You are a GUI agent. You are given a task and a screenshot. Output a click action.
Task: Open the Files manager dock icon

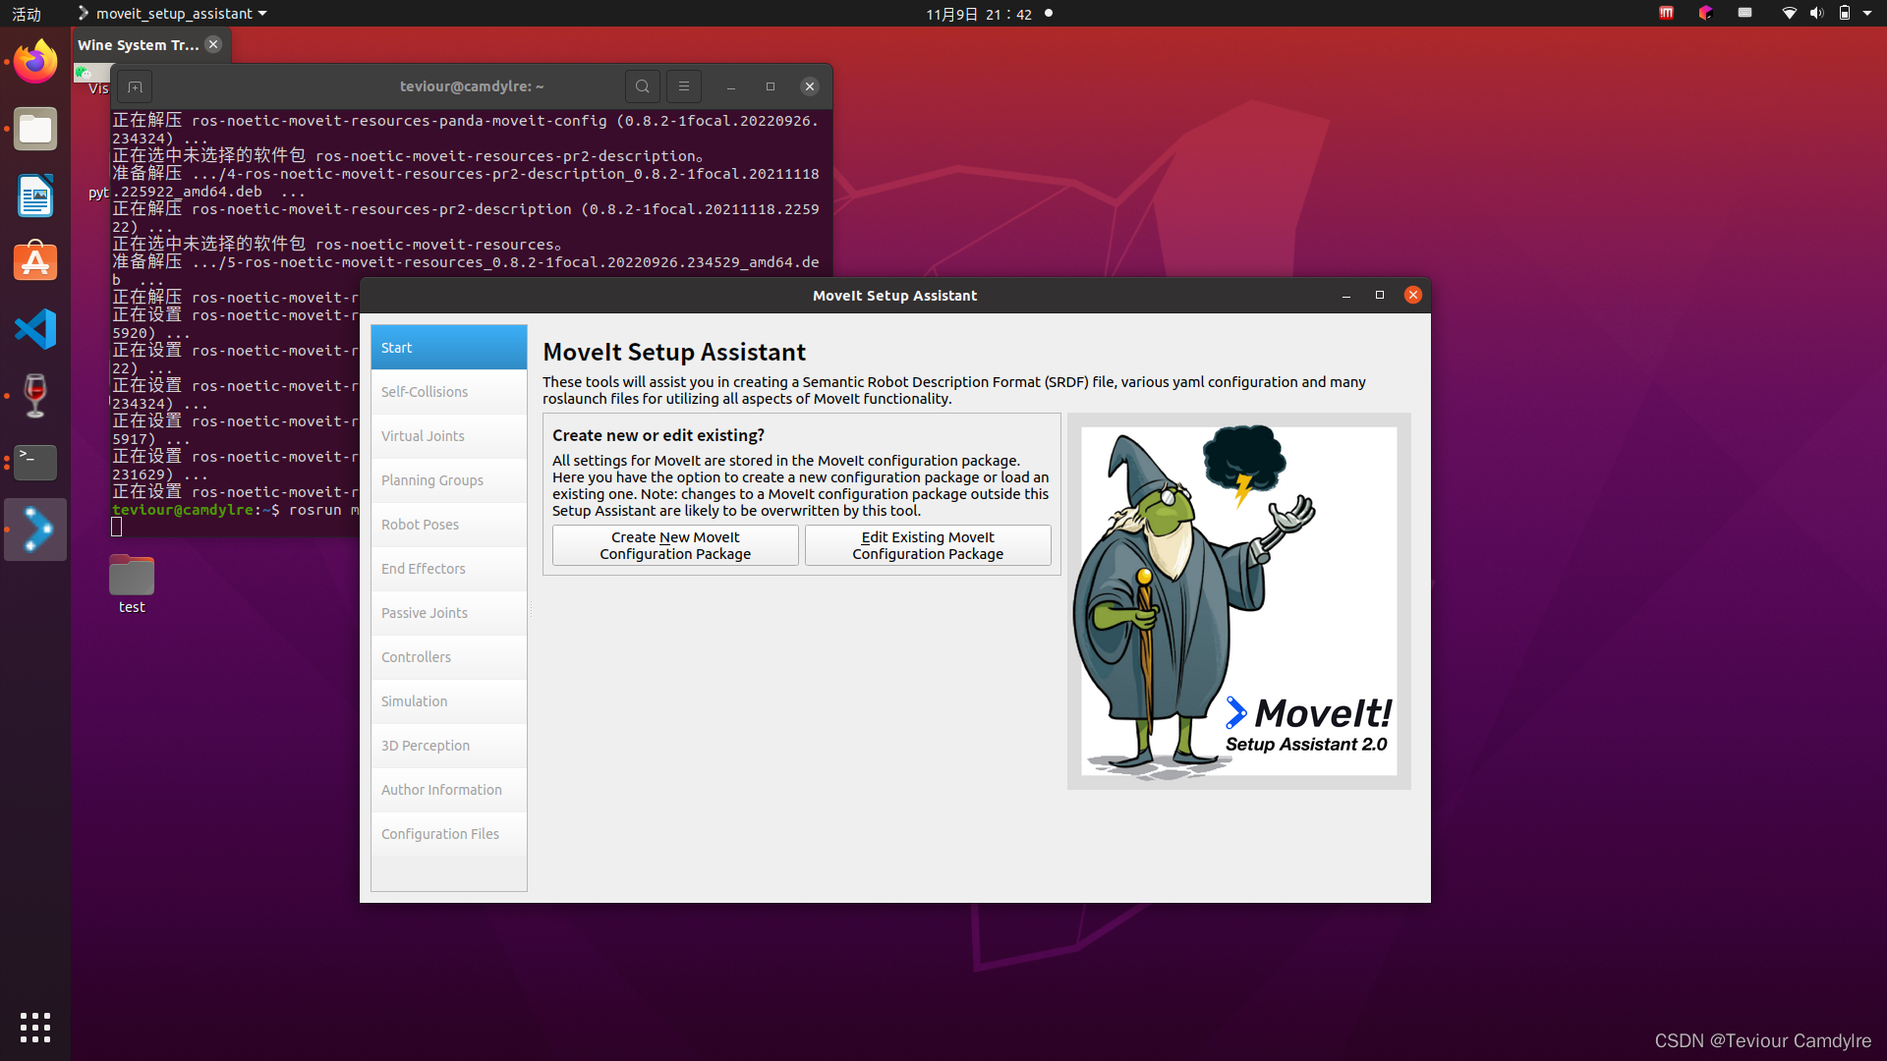35,129
